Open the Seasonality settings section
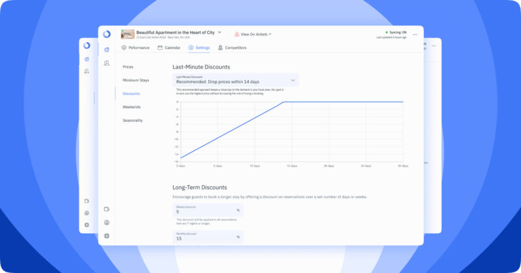This screenshot has height=273, width=521. coord(132,121)
